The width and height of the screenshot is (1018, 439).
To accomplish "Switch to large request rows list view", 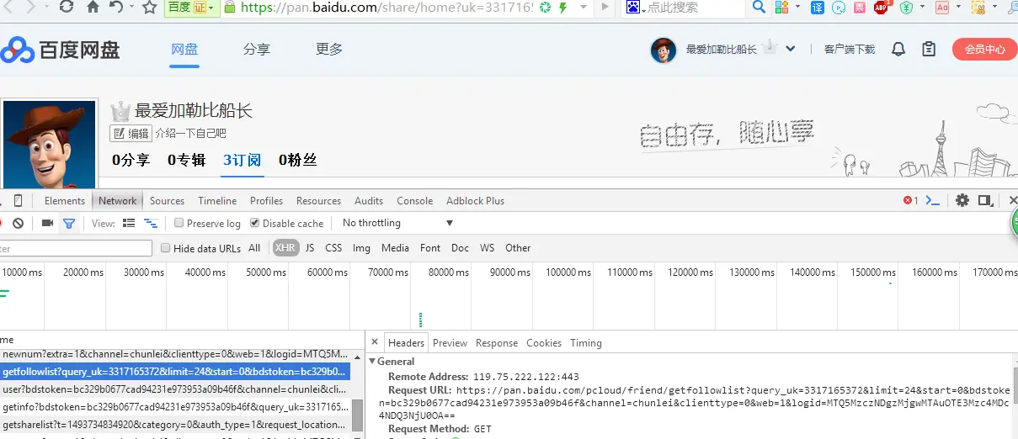I will pyautogui.click(x=129, y=223).
